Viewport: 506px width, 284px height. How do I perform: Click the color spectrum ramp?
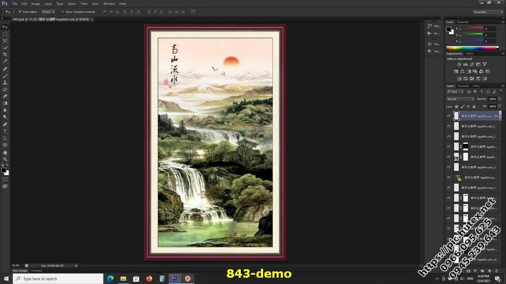[472, 48]
